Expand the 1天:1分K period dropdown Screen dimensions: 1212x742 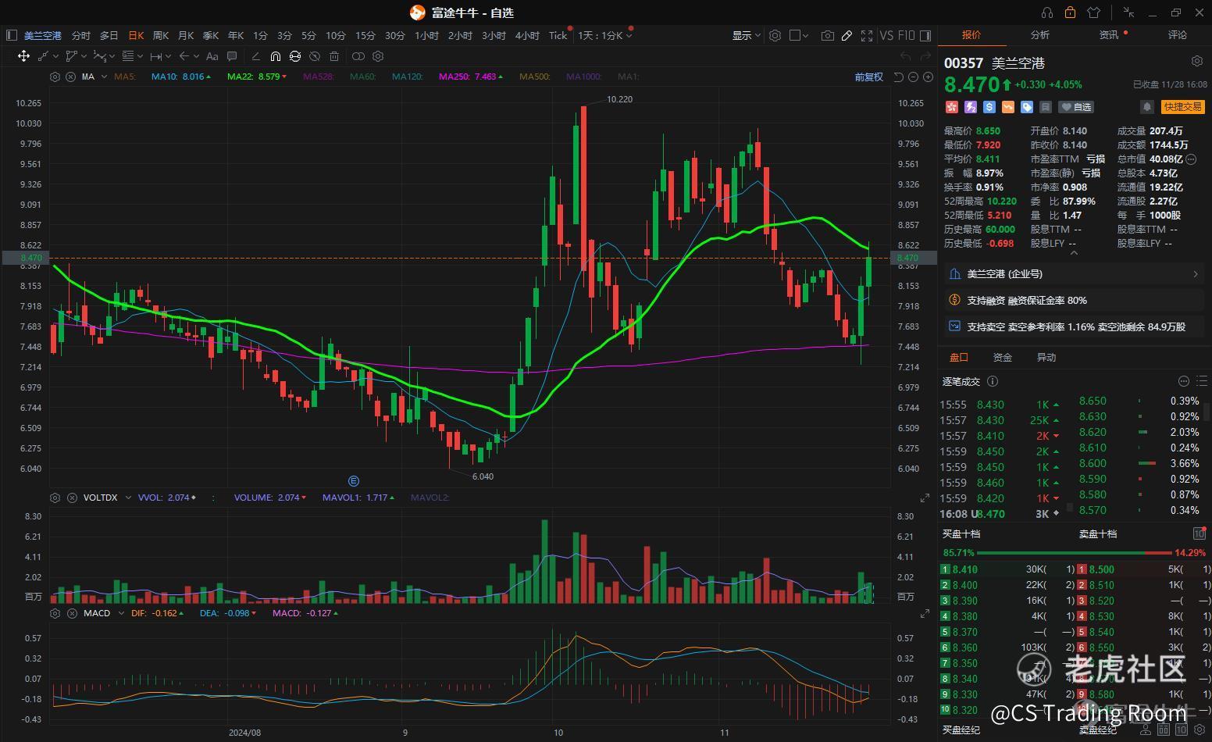coord(604,35)
